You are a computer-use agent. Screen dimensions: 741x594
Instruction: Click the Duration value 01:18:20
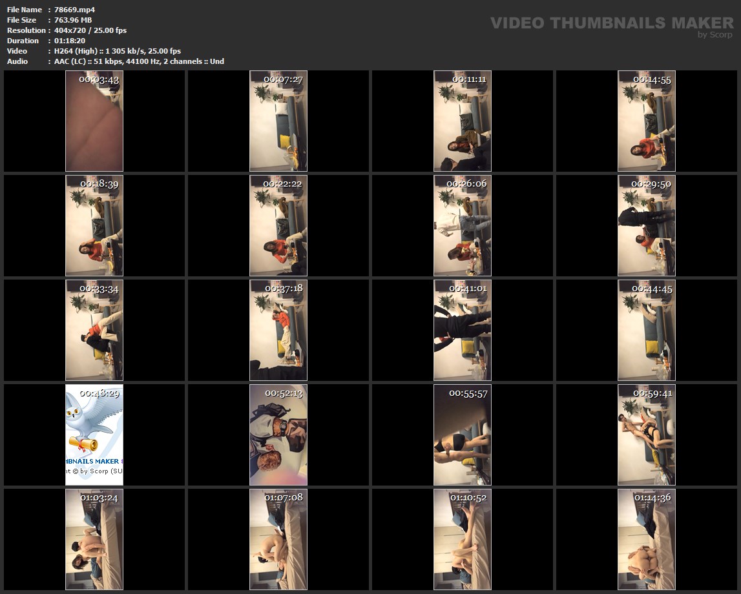[x=70, y=41]
